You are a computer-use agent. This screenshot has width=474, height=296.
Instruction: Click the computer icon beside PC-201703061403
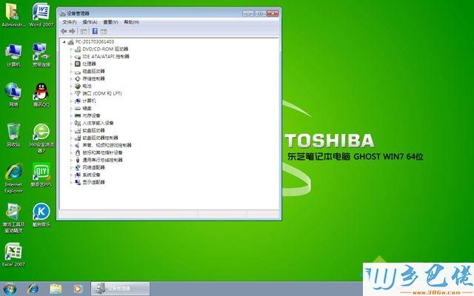[71, 42]
